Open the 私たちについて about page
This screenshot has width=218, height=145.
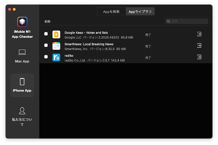pyautogui.click(x=22, y=117)
